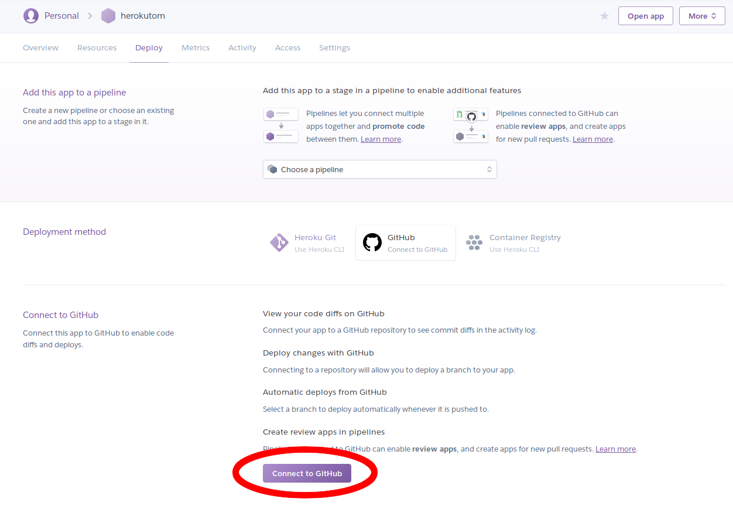Select the Deploy tab
The width and height of the screenshot is (733, 516).
click(x=149, y=48)
